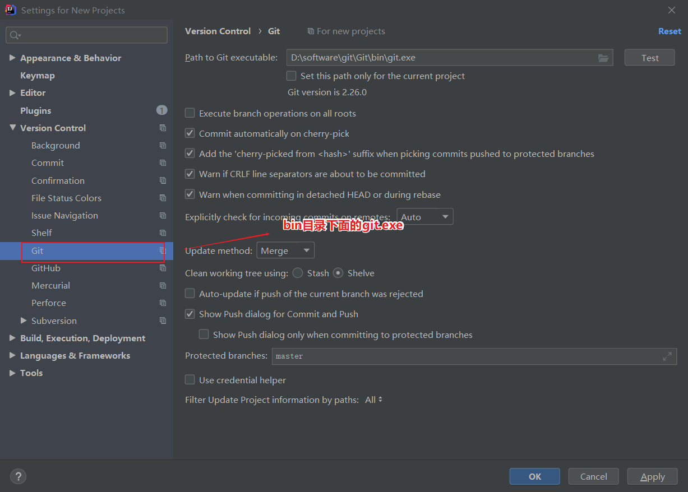The height and width of the screenshot is (492, 688).
Task: Expand the Languages & Frameworks section
Action: (x=13, y=355)
